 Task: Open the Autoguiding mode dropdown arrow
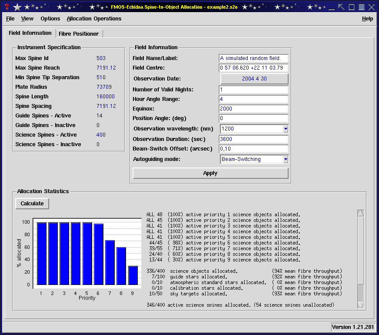(286, 159)
